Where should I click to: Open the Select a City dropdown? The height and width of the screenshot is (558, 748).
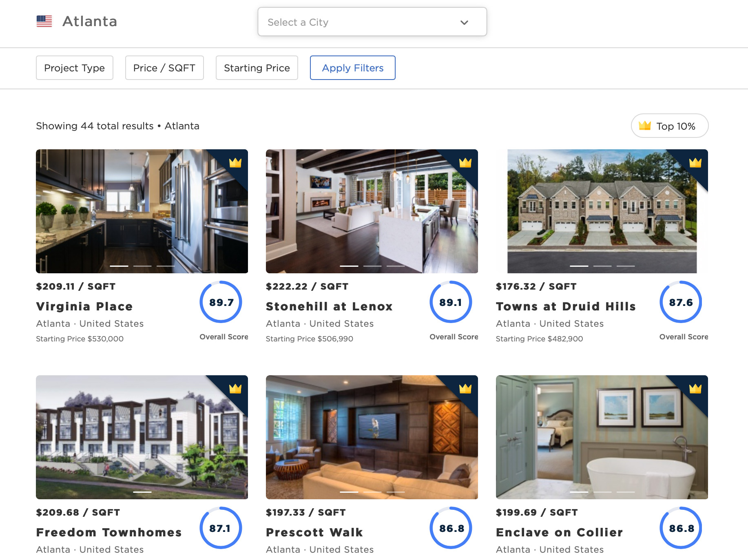pos(372,22)
